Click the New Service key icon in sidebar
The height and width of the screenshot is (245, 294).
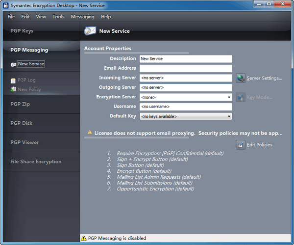13,64
